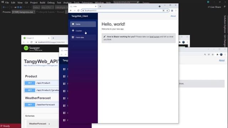
Task: Open extensions puzzle icon in Swagger window
Action: pyautogui.click(x=180, y=42)
